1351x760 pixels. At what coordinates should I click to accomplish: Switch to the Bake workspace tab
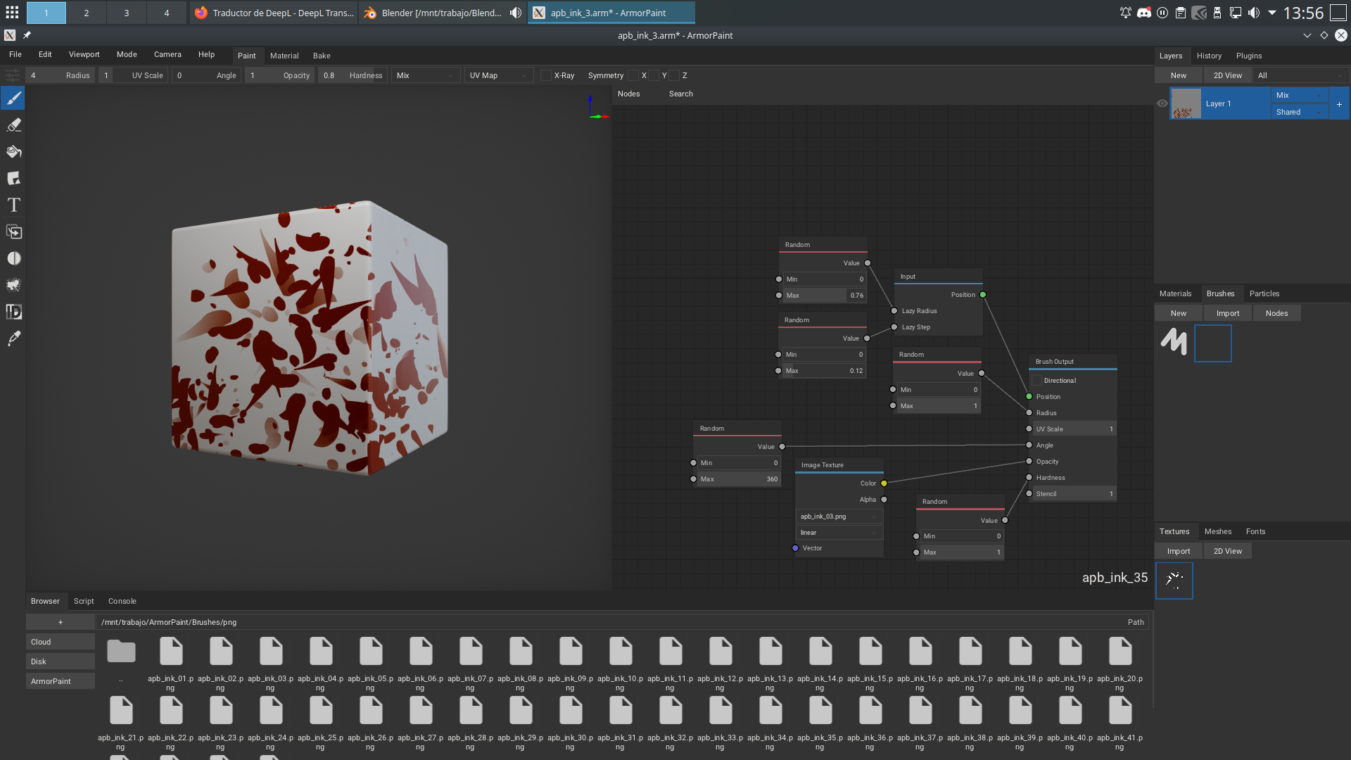(x=322, y=56)
